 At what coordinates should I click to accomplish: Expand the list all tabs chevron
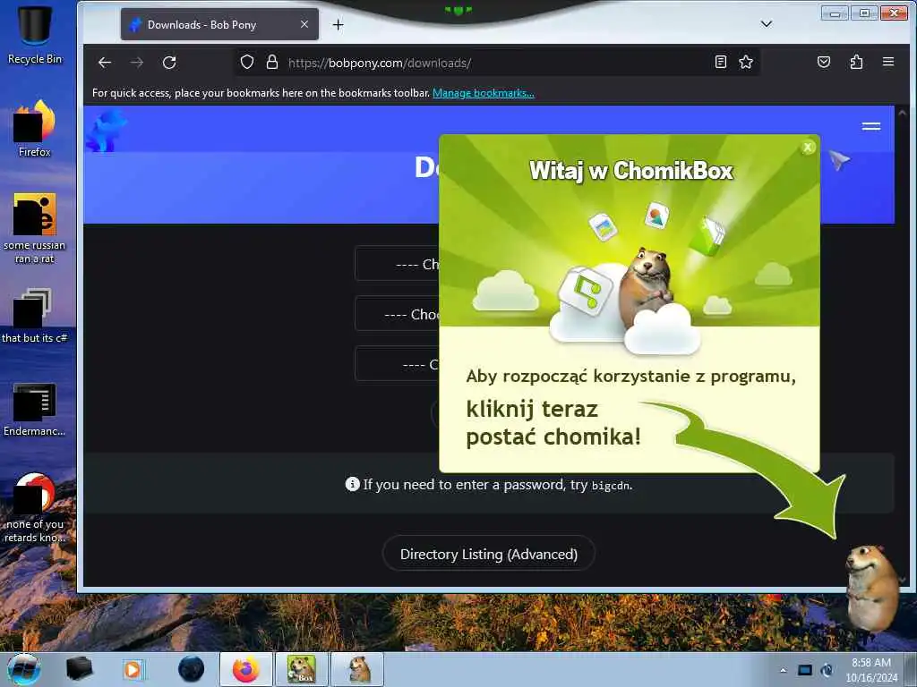click(767, 24)
